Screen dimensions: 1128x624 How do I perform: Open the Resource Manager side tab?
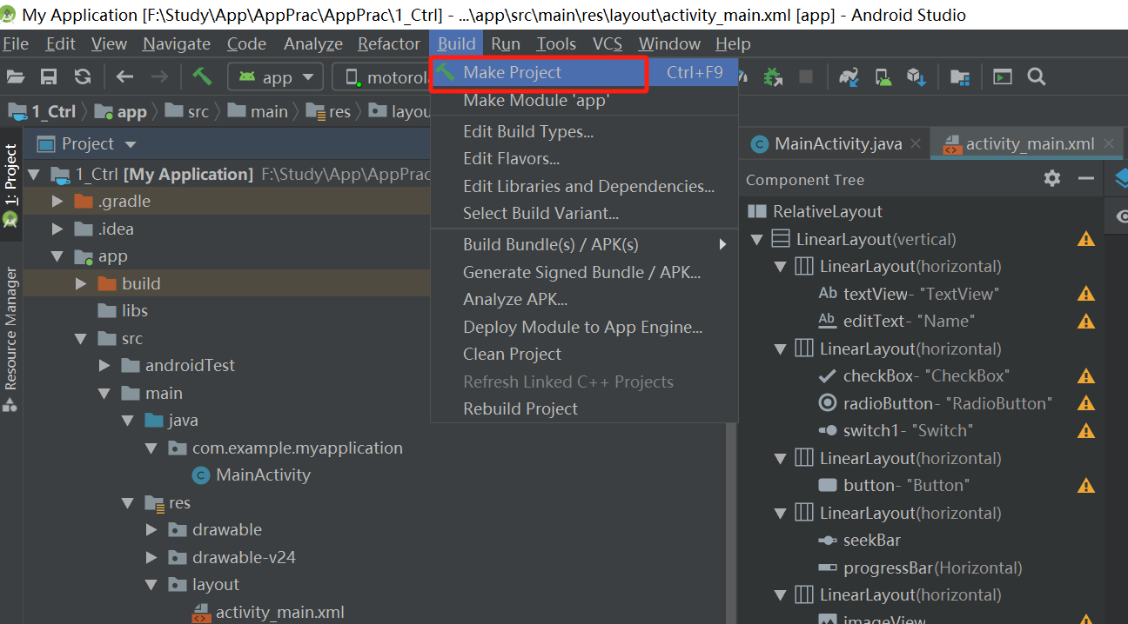click(x=10, y=338)
